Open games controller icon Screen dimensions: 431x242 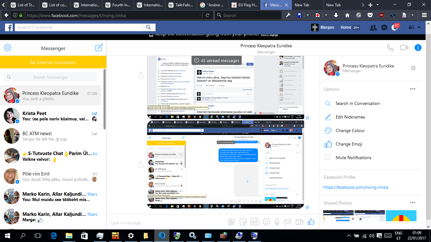(x=288, y=222)
